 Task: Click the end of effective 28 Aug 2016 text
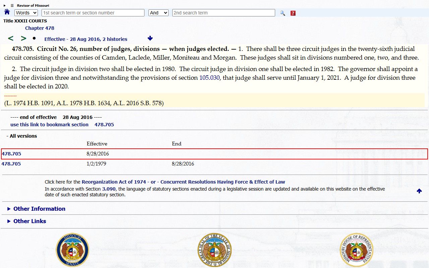point(56,117)
